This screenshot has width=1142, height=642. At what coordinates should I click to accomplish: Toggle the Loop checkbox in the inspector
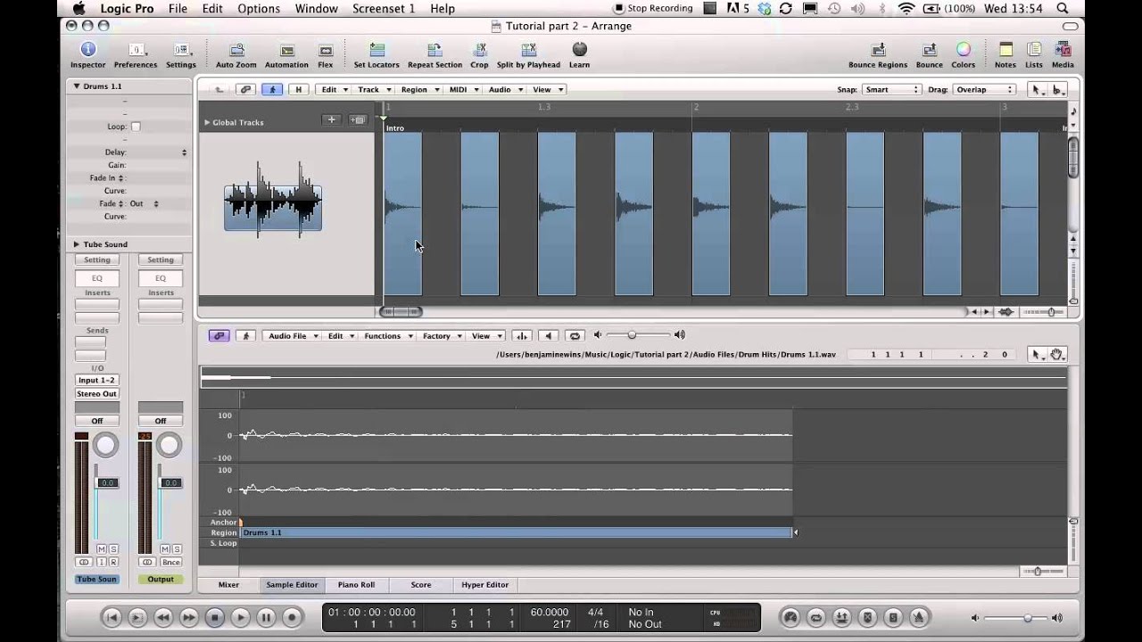[136, 127]
